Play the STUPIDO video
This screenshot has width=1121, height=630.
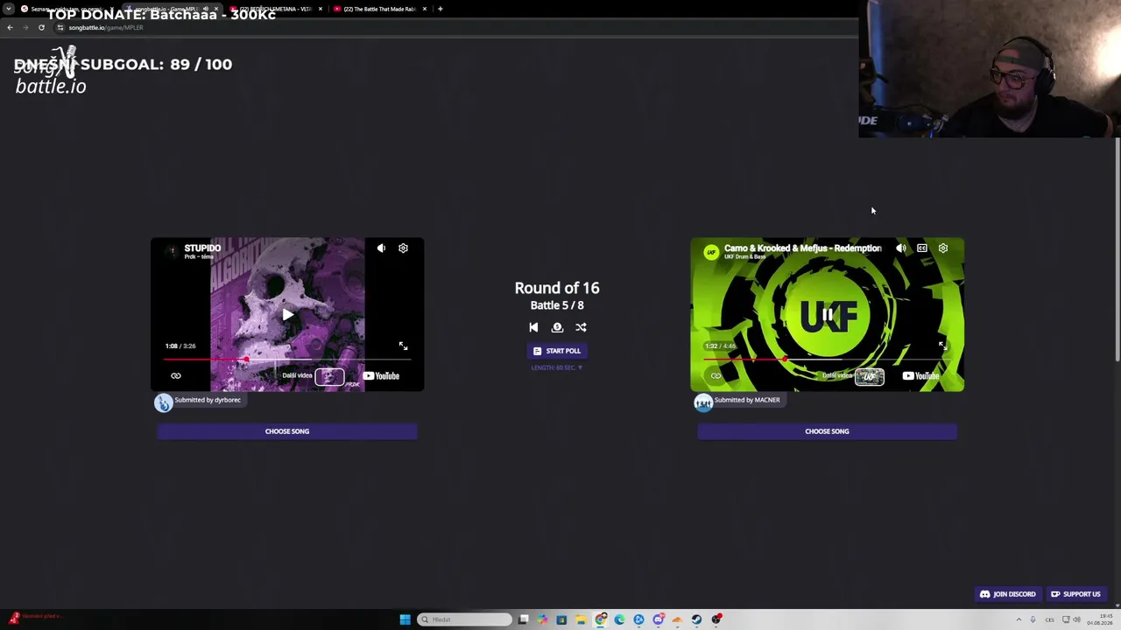287,314
